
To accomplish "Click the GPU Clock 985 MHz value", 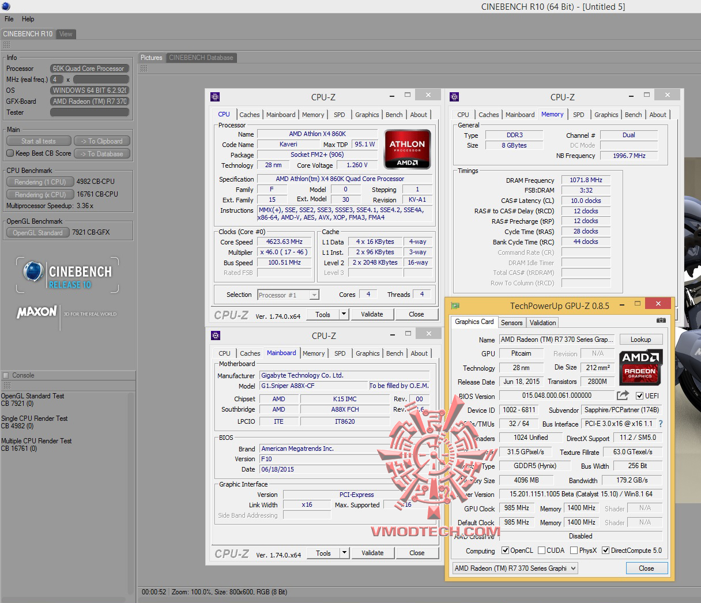I will click(517, 508).
